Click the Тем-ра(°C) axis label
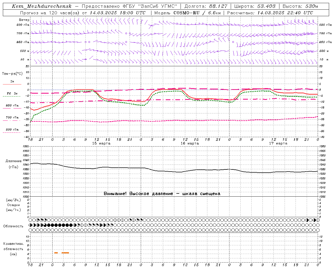 click(x=12, y=74)
